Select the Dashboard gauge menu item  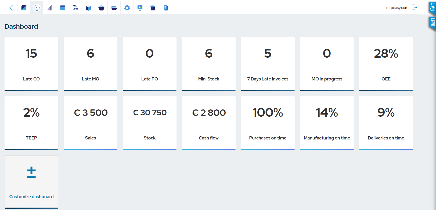point(37,8)
